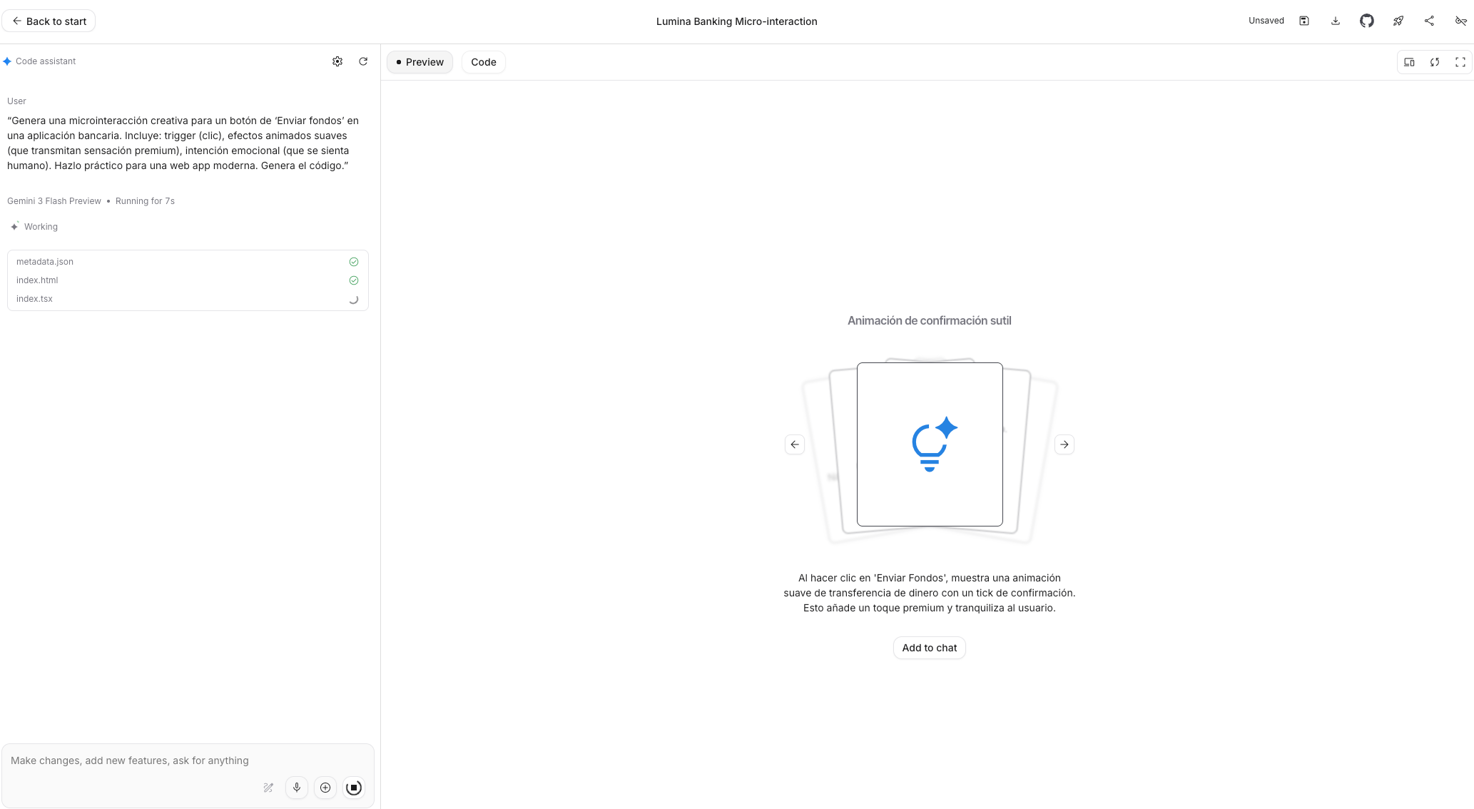
Task: Select the Preview tab
Action: click(x=420, y=62)
